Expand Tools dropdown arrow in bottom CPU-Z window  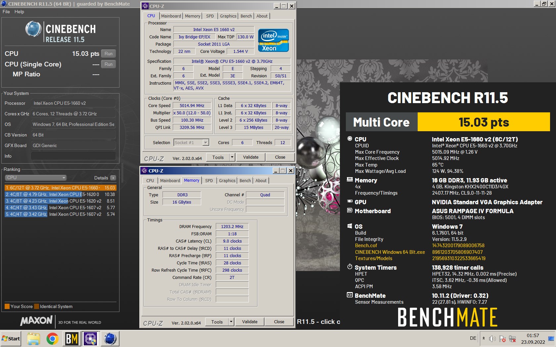pos(231,322)
